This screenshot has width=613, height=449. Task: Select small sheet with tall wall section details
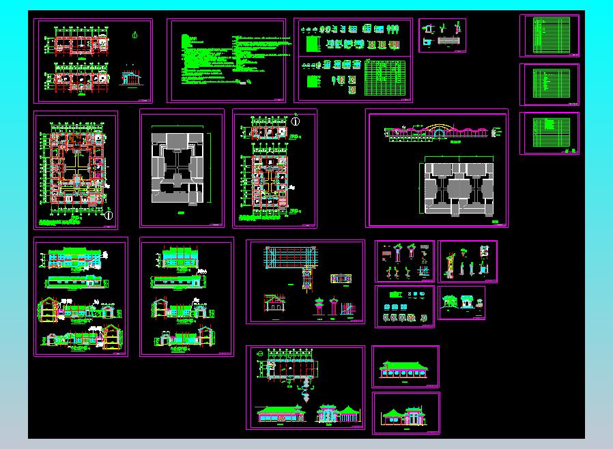point(468,261)
